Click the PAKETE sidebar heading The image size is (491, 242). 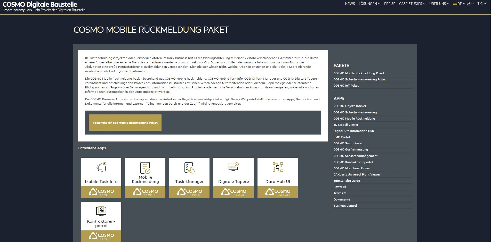tap(341, 65)
